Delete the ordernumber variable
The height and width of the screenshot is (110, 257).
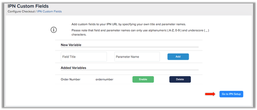[180, 79]
